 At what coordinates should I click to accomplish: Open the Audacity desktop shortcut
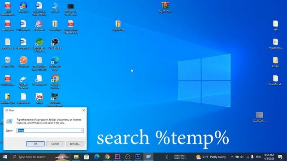(23, 7)
